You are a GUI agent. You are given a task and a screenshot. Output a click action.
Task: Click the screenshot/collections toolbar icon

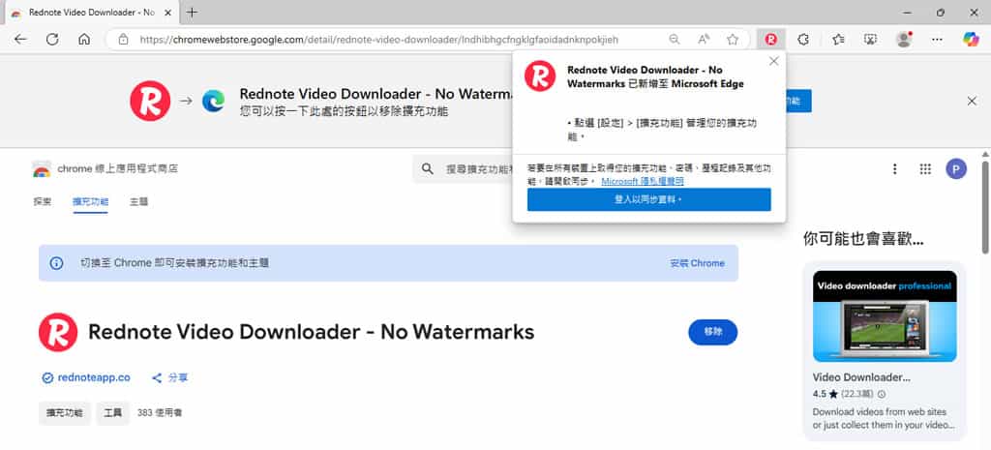[870, 39]
